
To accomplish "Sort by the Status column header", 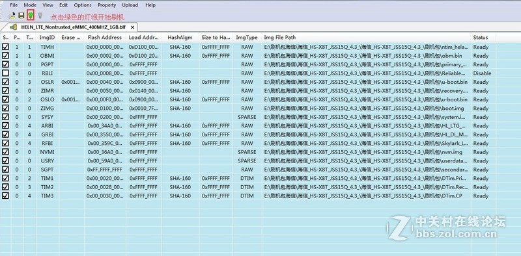I will click(x=483, y=38).
